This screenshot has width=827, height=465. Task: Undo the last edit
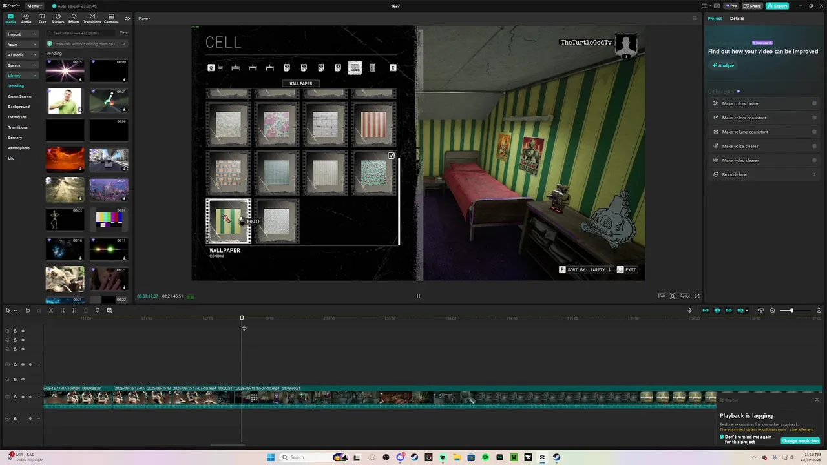27,311
